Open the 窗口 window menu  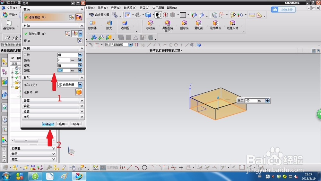point(144,8)
